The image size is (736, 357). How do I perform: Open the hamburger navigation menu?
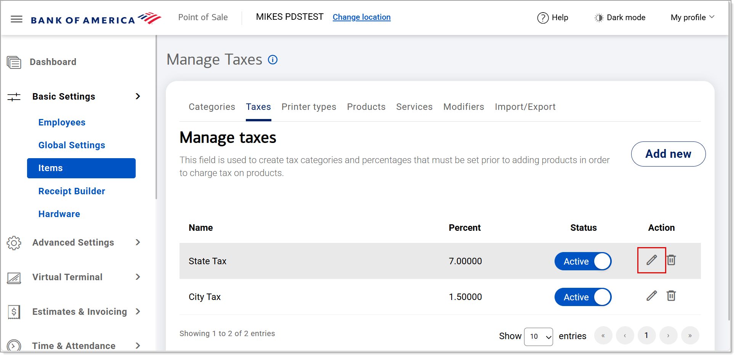click(x=16, y=19)
